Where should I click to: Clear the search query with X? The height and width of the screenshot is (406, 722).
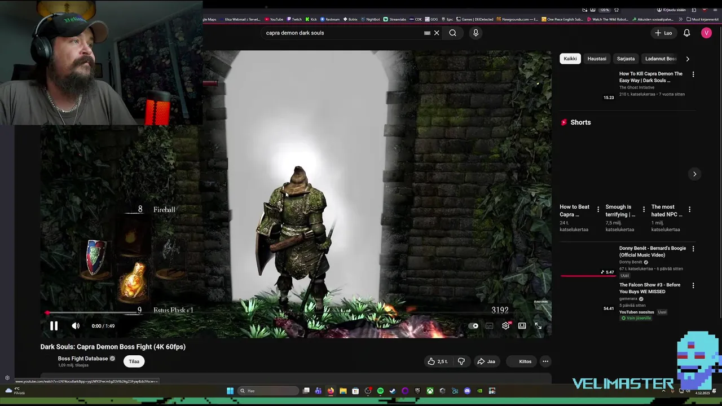click(437, 33)
